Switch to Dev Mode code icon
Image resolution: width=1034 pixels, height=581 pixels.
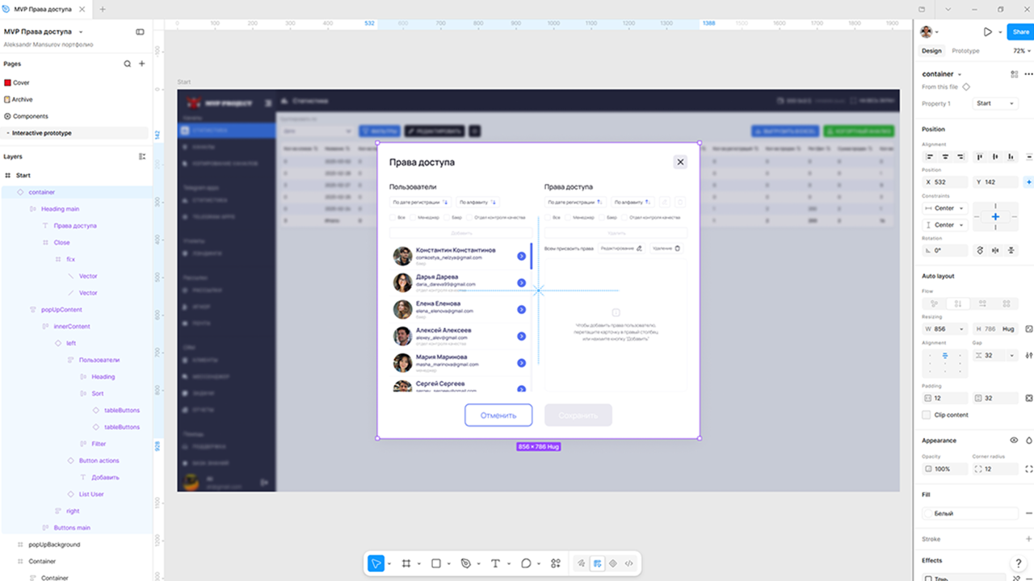click(629, 563)
